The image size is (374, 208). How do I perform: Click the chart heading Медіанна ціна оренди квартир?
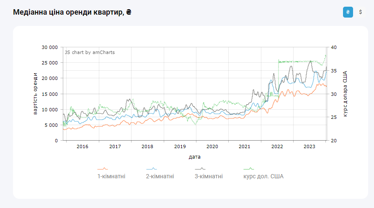point(72,12)
